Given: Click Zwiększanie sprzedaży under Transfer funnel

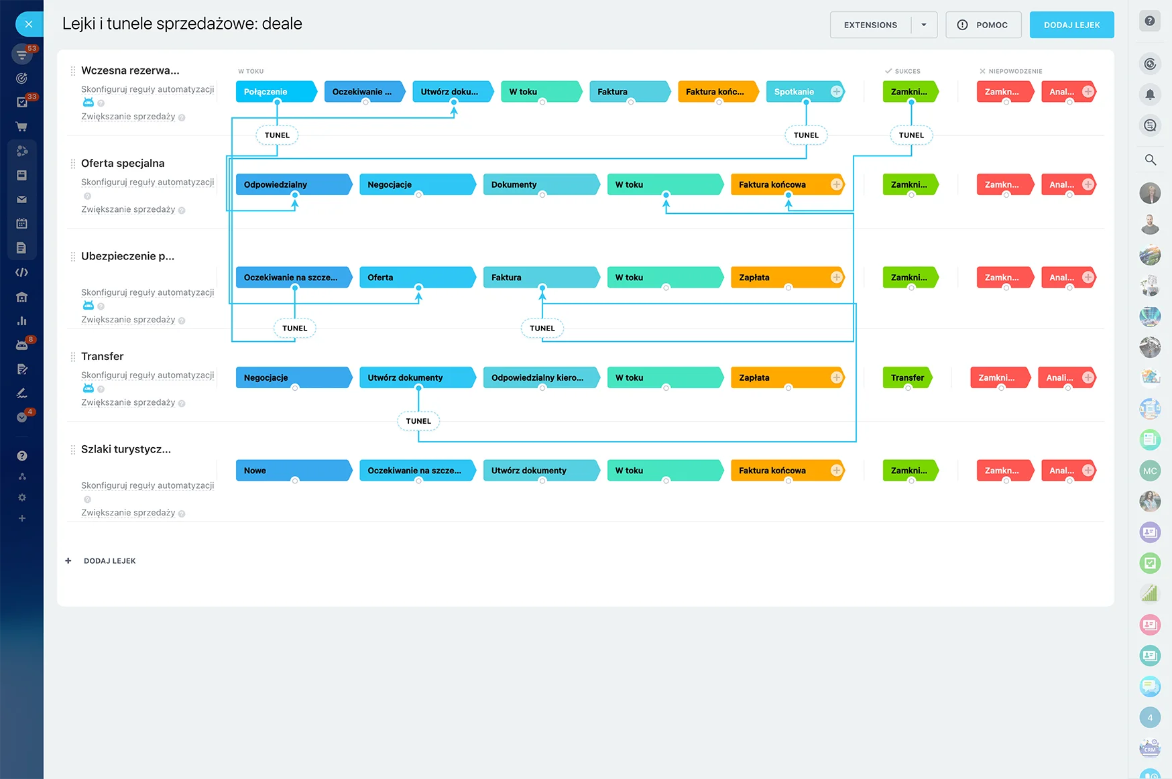Looking at the screenshot, I should (128, 402).
